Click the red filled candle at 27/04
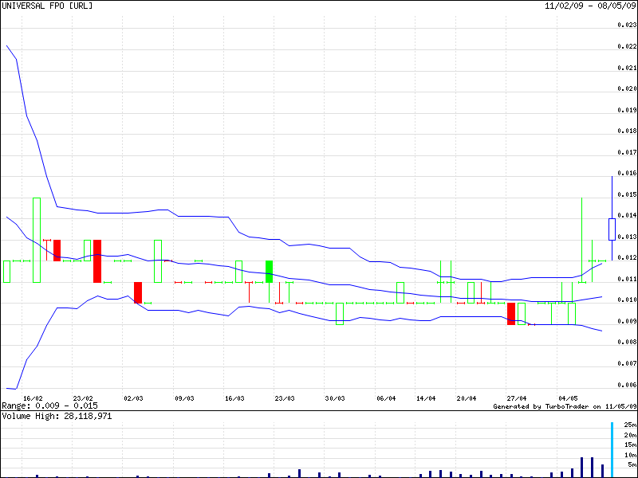Image resolution: width=638 pixels, height=478 pixels. click(511, 314)
